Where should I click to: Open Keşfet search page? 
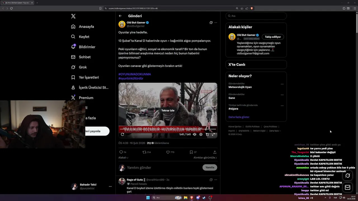(x=80, y=37)
